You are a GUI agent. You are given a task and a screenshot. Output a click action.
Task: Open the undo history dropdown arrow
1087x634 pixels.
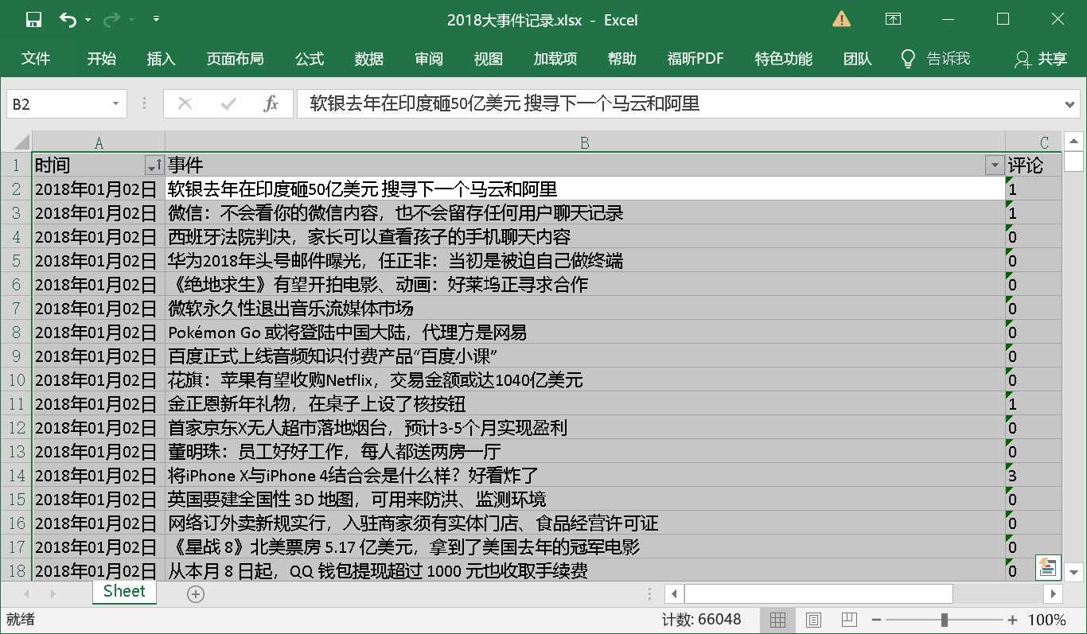click(88, 20)
